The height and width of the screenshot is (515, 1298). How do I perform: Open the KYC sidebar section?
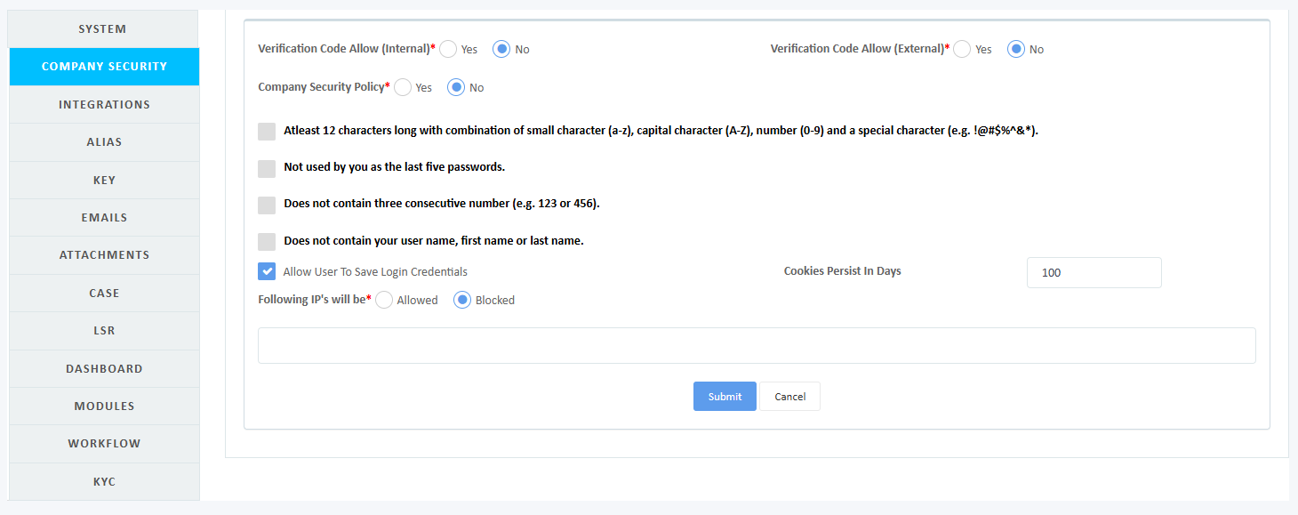tap(104, 482)
